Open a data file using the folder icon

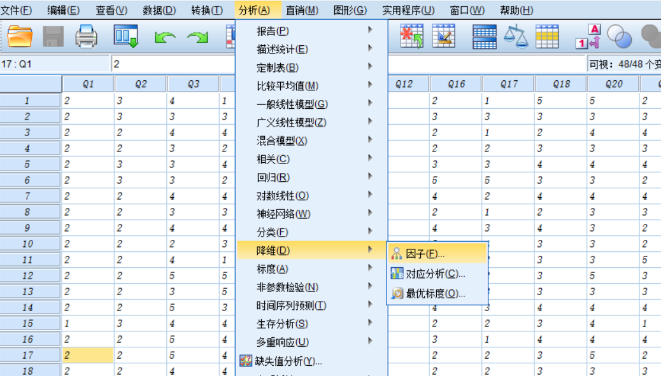(19, 37)
